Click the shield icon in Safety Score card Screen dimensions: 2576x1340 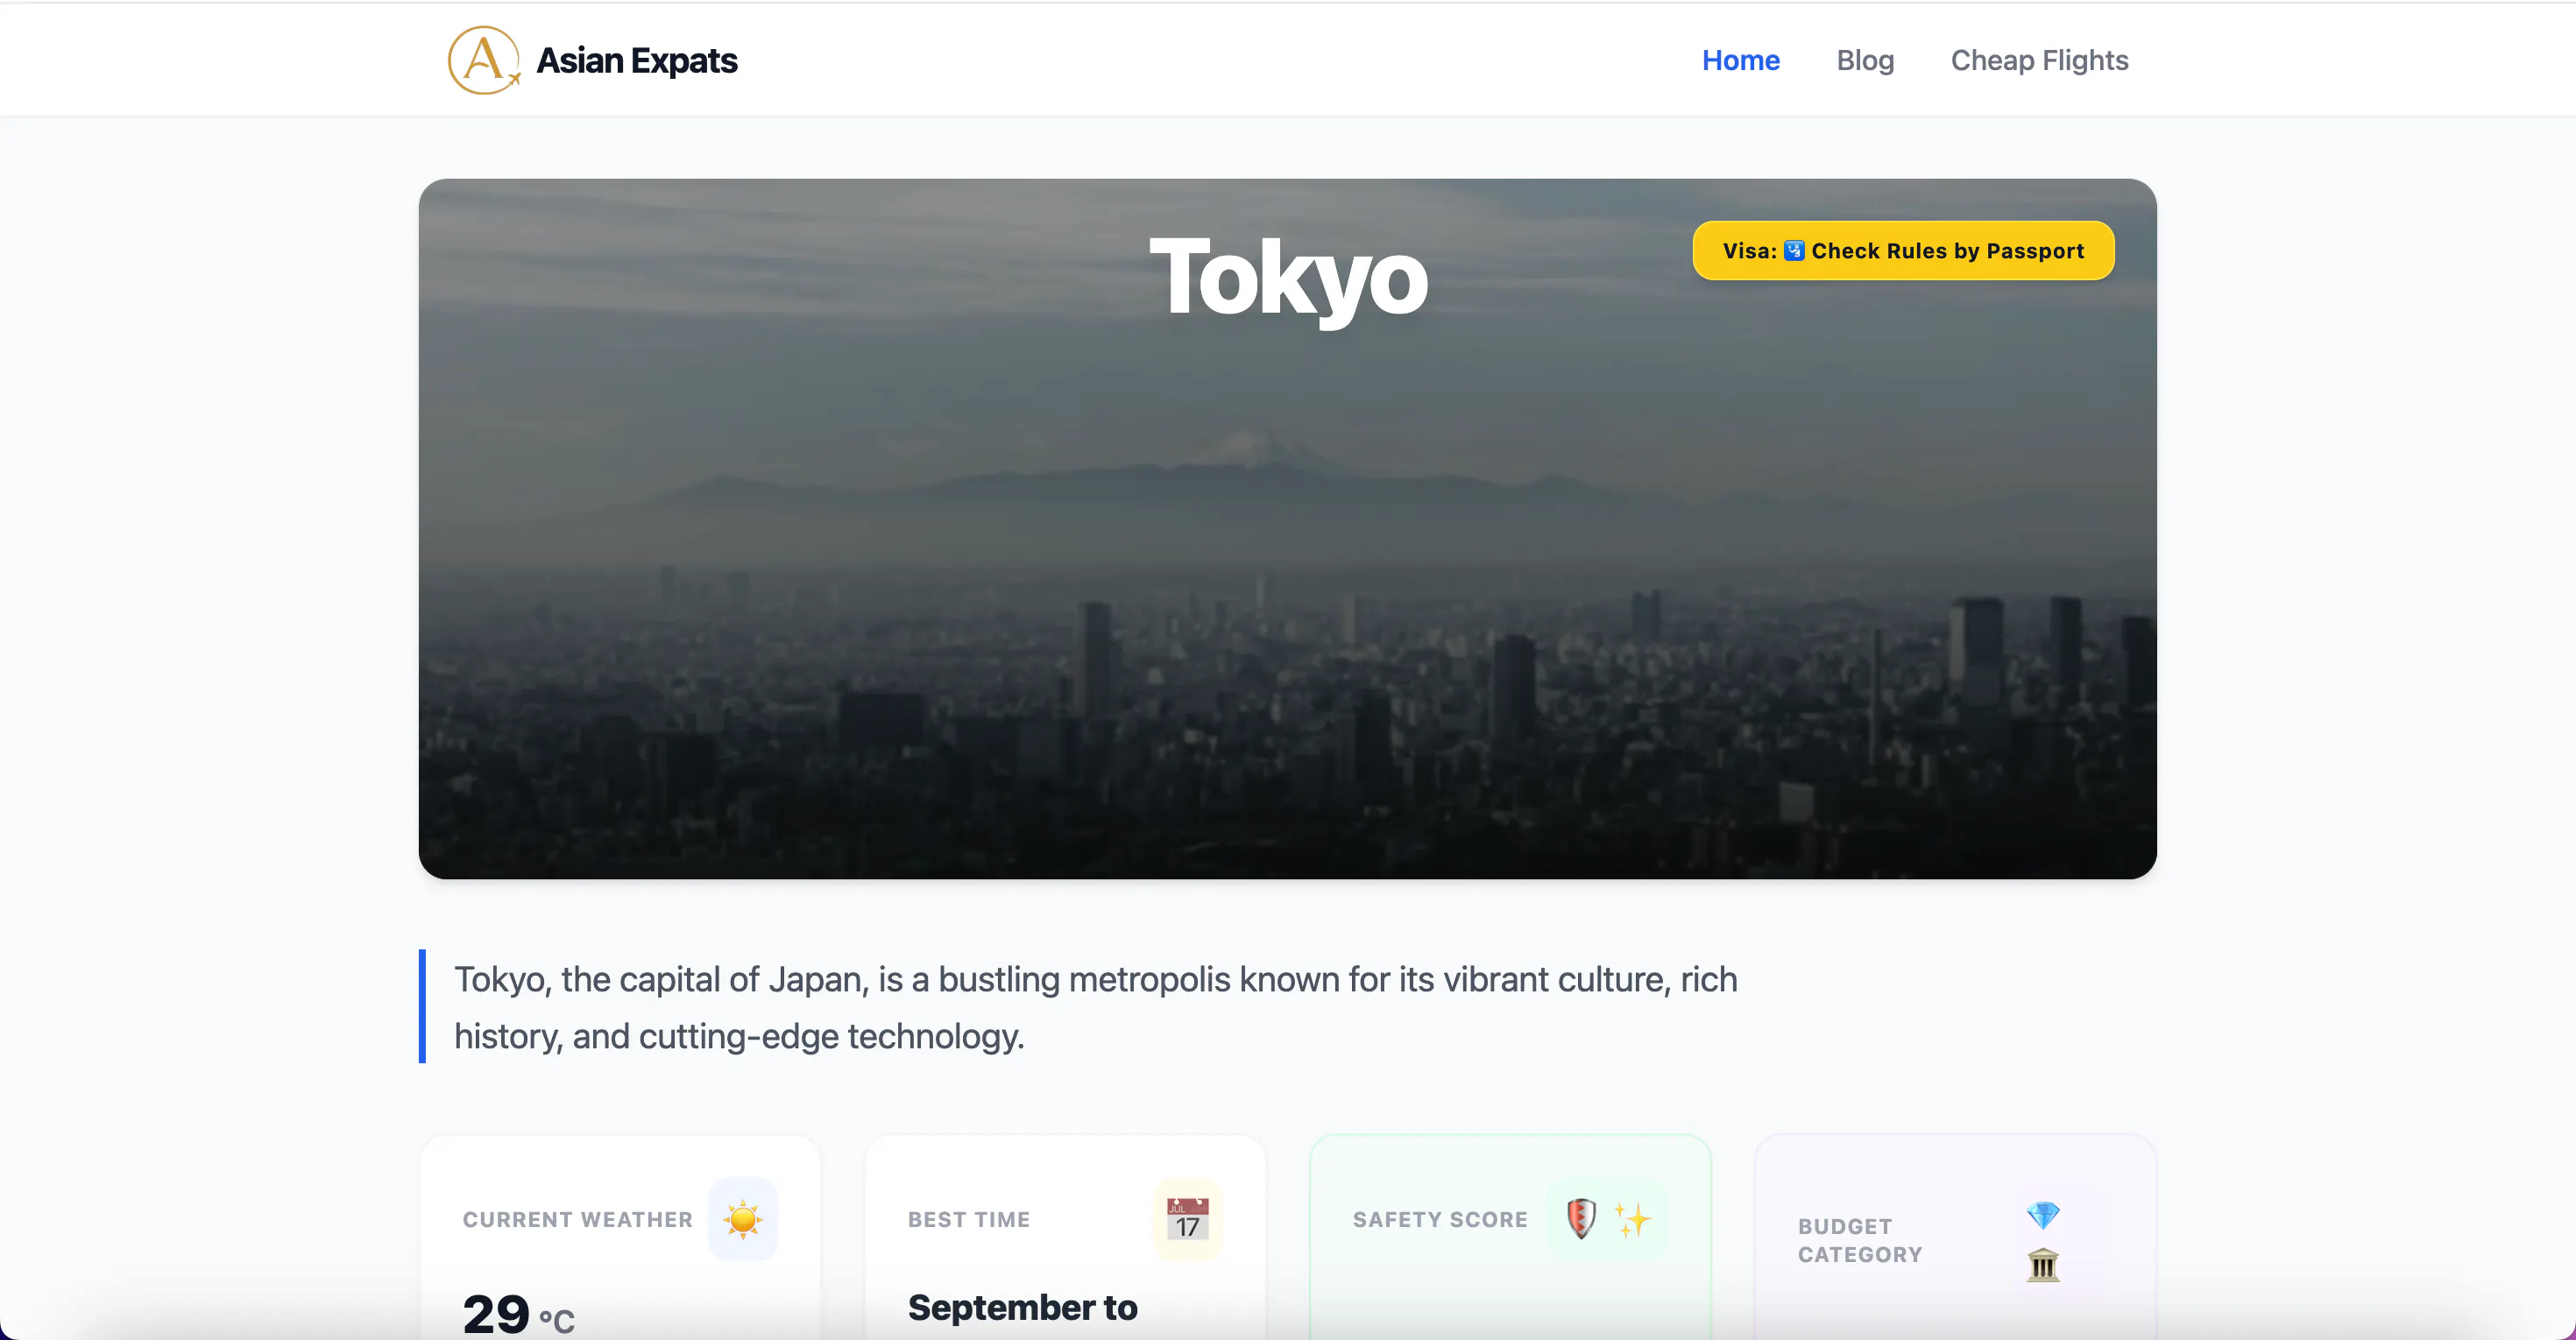1581,1218
